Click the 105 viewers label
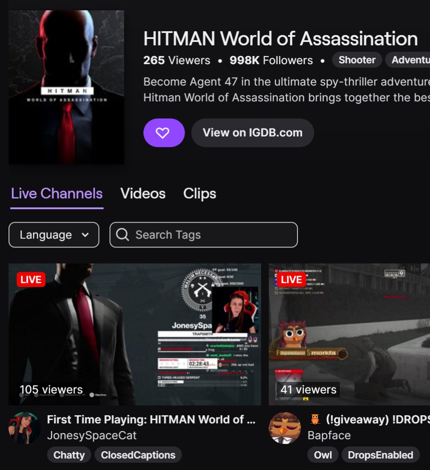 [x=51, y=390]
